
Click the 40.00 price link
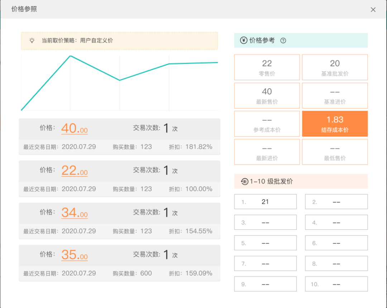[75, 128]
